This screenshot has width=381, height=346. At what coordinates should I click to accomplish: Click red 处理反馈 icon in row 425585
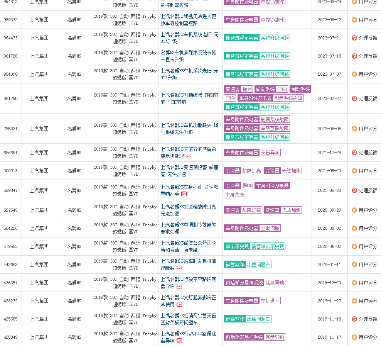[x=354, y=319]
